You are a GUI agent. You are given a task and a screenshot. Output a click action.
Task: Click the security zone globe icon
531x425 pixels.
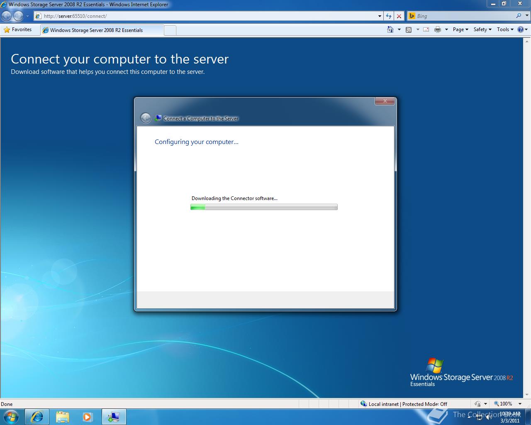pyautogui.click(x=364, y=404)
